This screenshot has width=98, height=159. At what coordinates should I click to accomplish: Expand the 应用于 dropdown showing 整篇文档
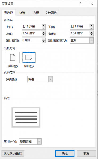tap(39, 142)
